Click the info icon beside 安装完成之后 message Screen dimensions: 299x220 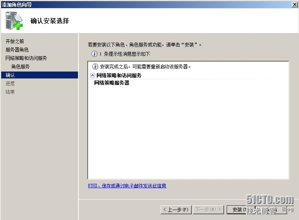pos(95,67)
